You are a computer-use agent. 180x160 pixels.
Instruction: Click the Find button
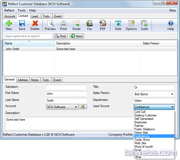pos(61,36)
